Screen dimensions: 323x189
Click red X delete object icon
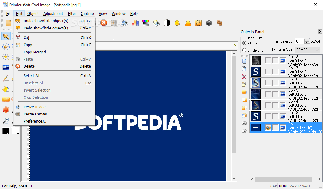tap(244, 77)
